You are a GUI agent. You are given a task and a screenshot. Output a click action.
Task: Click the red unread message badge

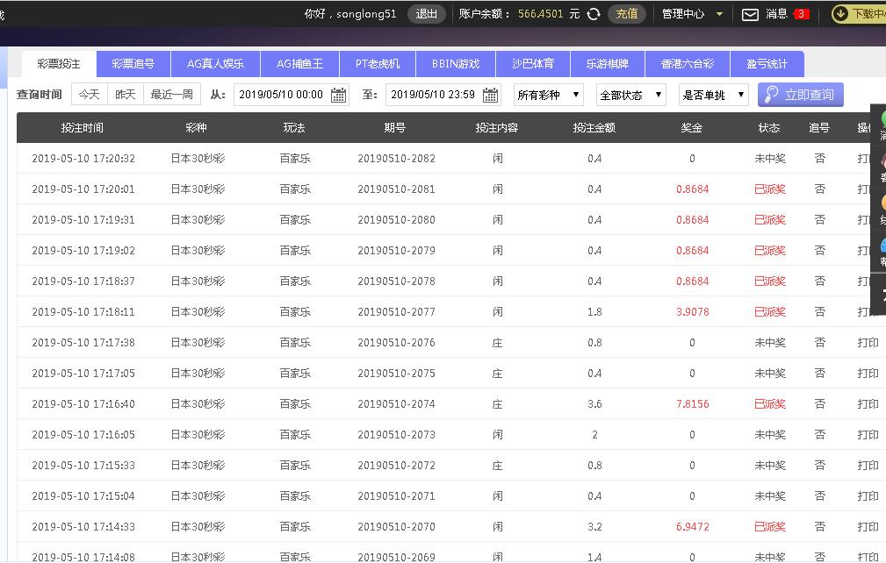(801, 14)
